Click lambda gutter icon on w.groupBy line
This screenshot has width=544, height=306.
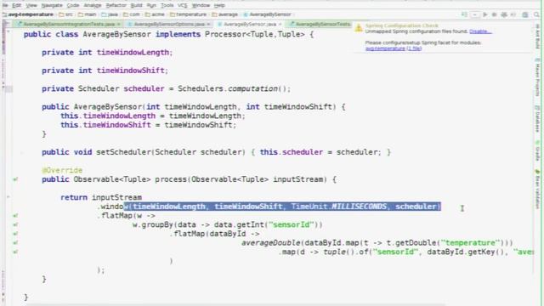pyautogui.click(x=15, y=224)
